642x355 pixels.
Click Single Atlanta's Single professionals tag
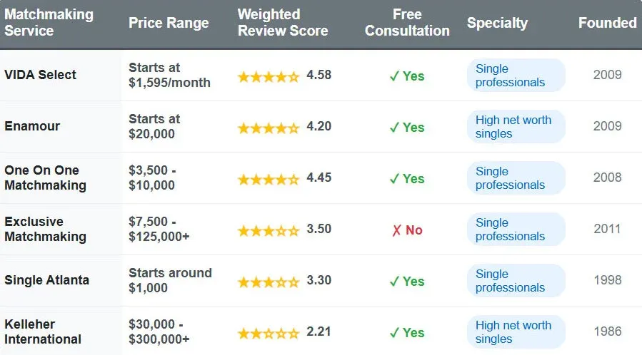(511, 281)
